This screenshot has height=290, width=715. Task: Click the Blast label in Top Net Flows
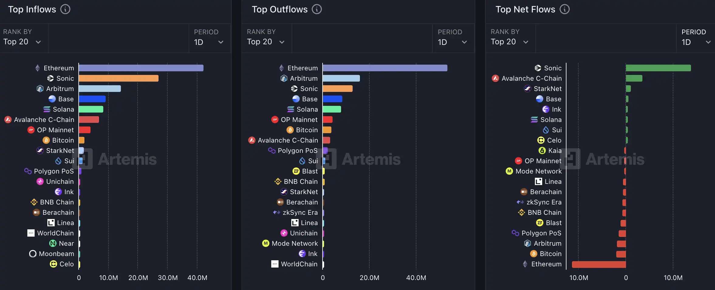[554, 223]
